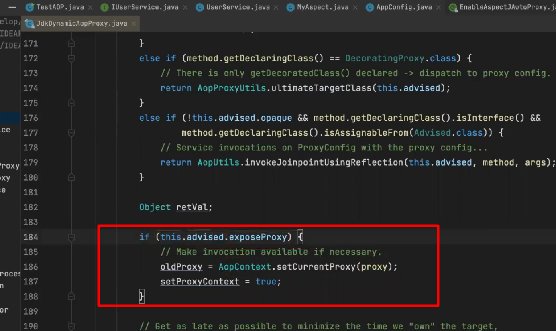Click the Object type keyword on line 182
Image resolution: width=556 pixels, height=331 pixels.
155,207
